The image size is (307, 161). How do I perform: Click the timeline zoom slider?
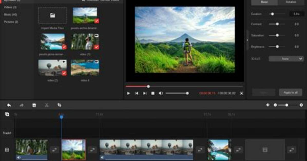287,105
